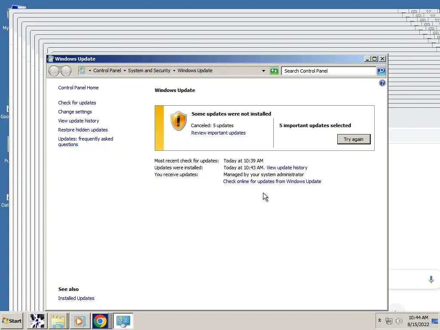440x330 pixels.
Task: Open the black-and-white patterned taskbar icon
Action: click(x=37, y=321)
